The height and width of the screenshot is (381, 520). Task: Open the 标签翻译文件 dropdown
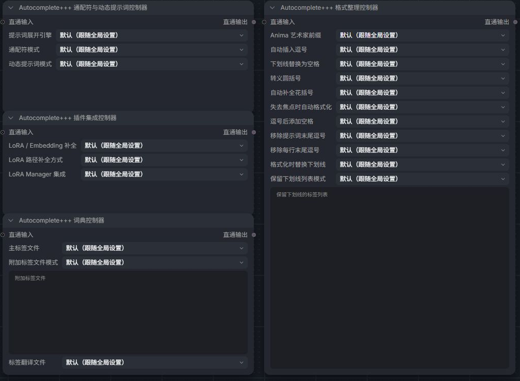[155, 363]
